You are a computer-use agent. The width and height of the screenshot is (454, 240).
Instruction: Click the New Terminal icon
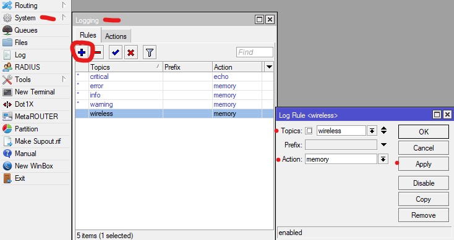click(7, 92)
